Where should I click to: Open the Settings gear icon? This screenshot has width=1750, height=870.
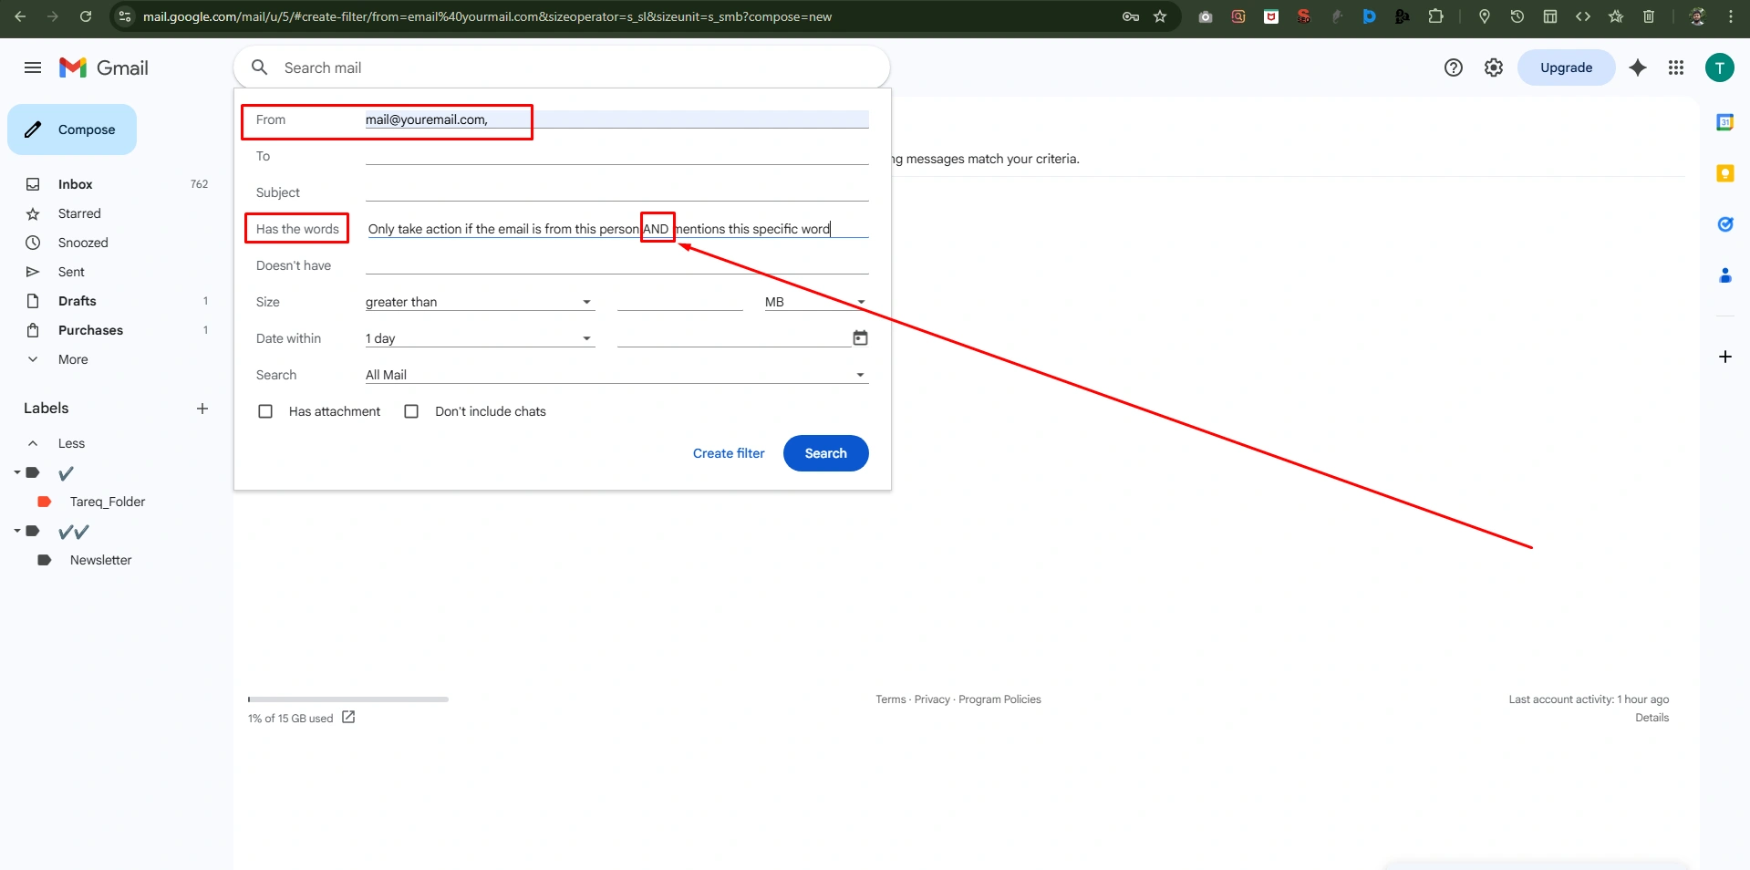[1494, 67]
